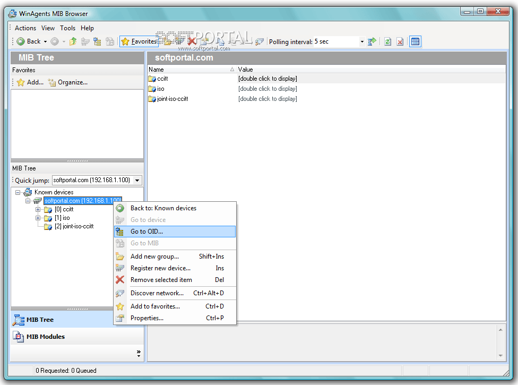The height and width of the screenshot is (385, 518).
Task: Switch to the MIB Tree navigation pane
Action: tap(62, 320)
